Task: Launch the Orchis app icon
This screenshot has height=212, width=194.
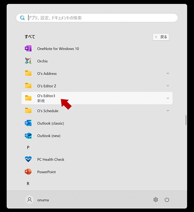Action: pos(28,61)
